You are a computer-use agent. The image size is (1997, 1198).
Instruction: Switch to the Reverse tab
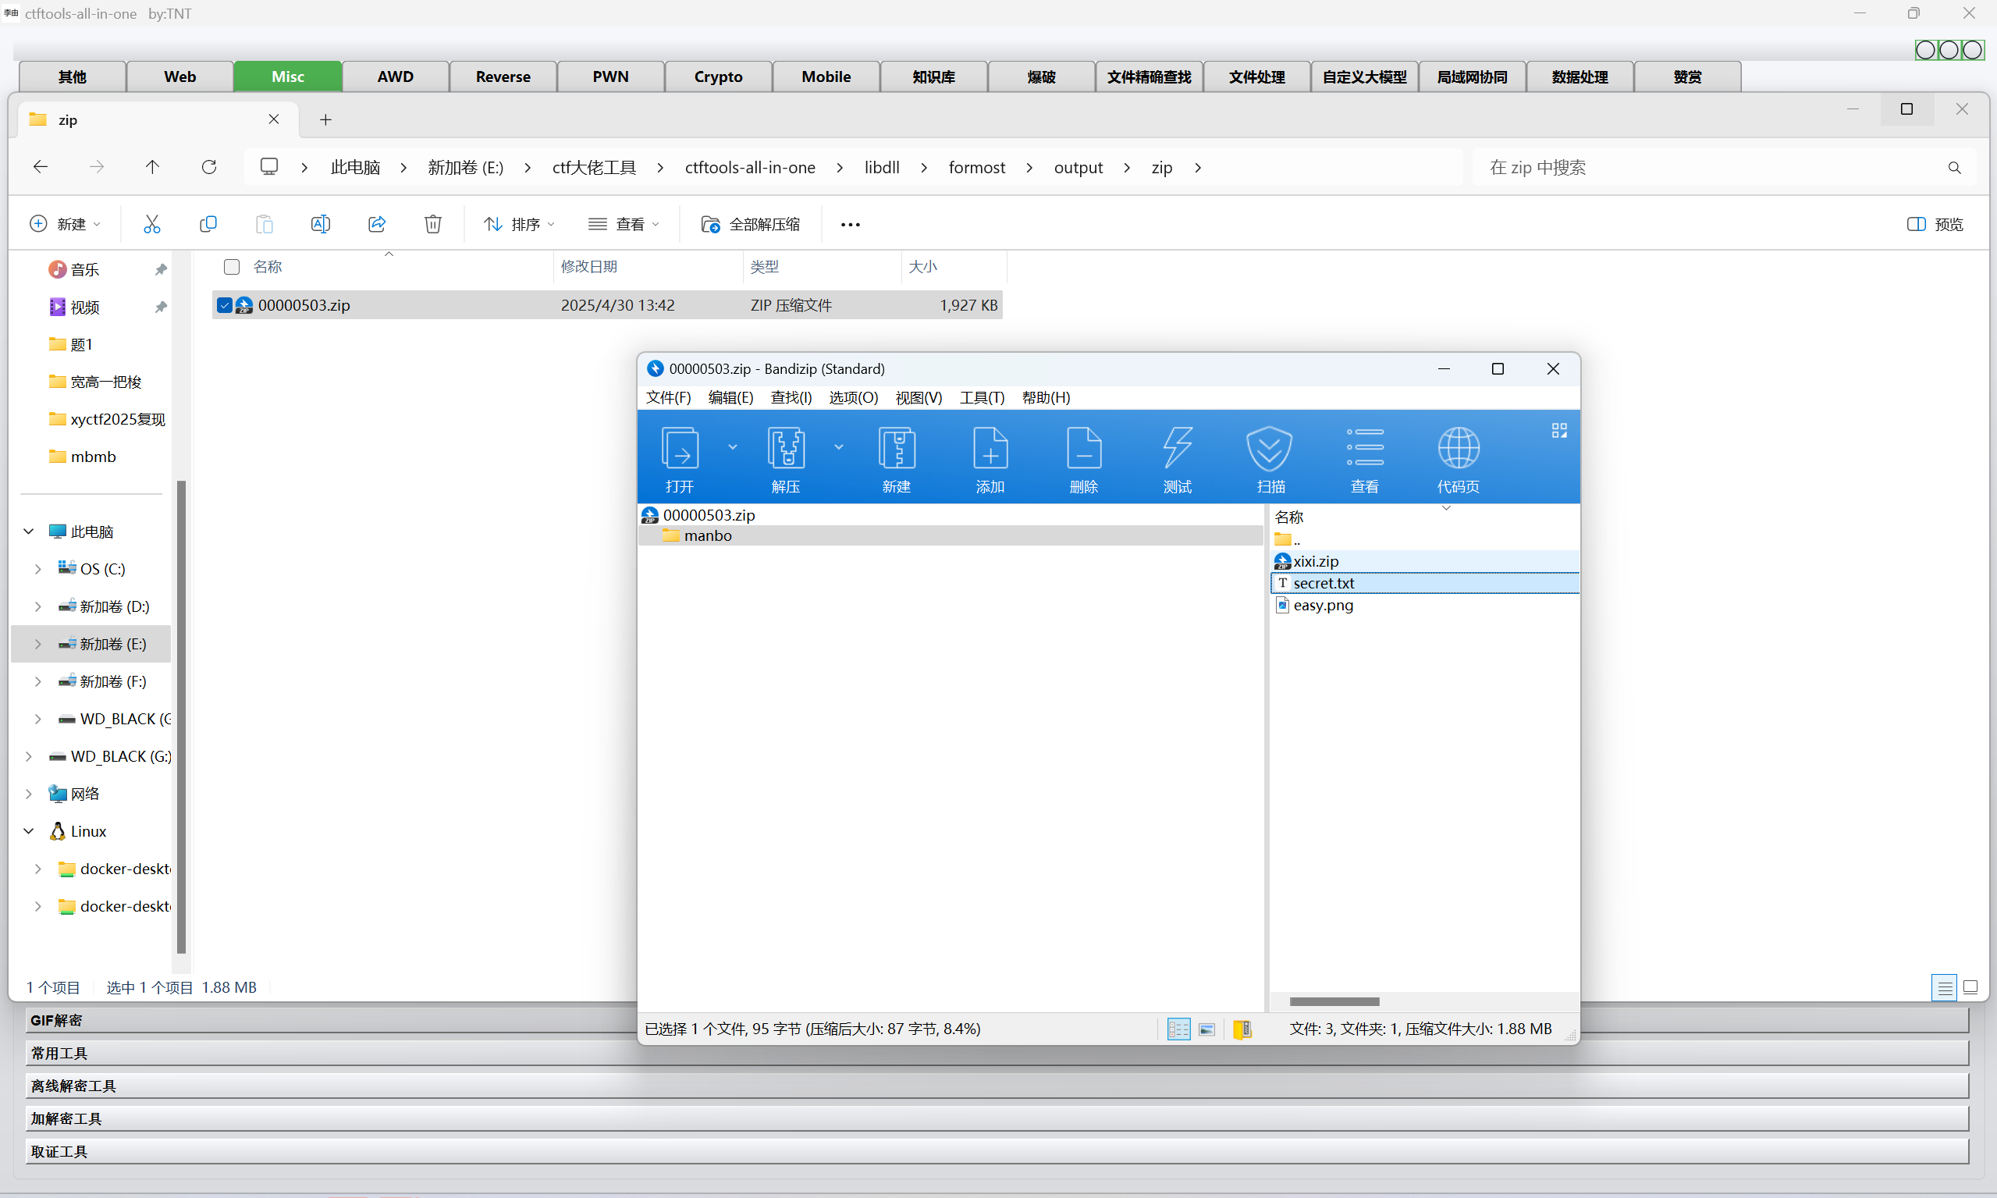[x=503, y=76]
